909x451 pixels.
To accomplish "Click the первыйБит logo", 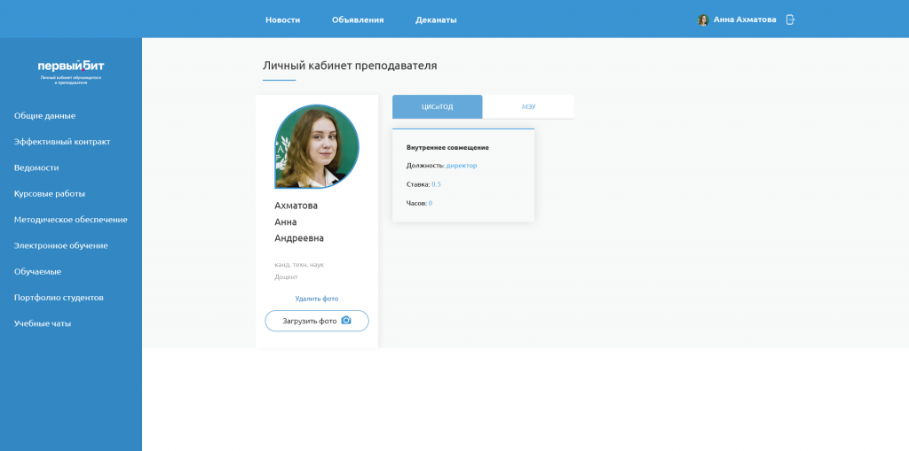I will (71, 66).
